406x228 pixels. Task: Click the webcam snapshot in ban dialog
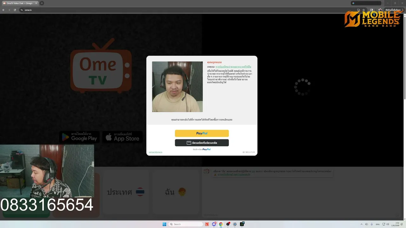tap(177, 87)
